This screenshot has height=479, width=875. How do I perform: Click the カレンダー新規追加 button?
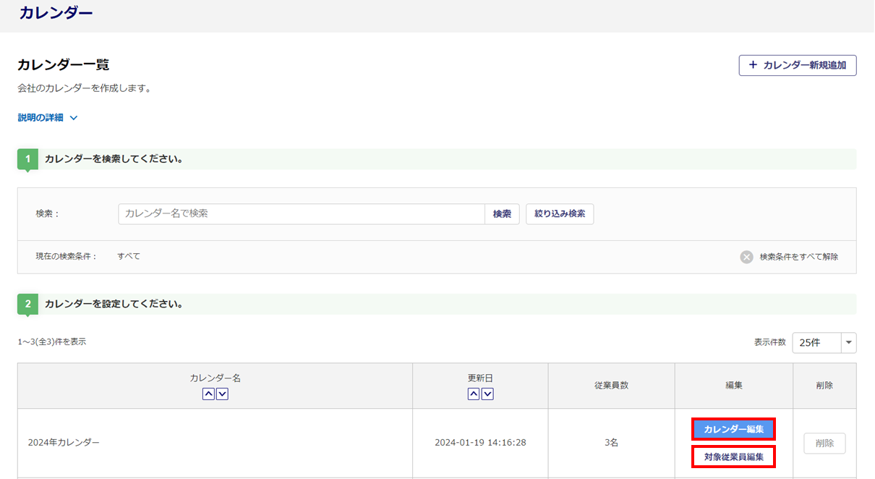pyautogui.click(x=797, y=65)
